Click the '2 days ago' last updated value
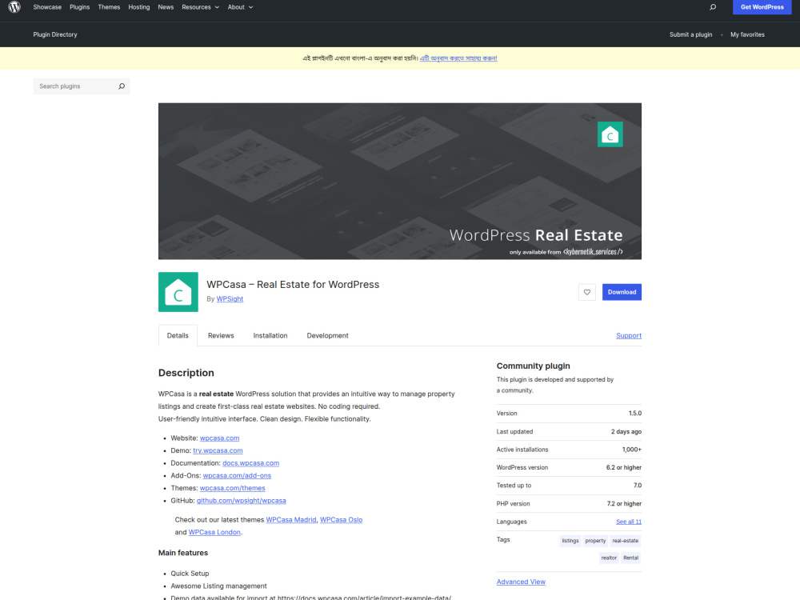 click(626, 432)
